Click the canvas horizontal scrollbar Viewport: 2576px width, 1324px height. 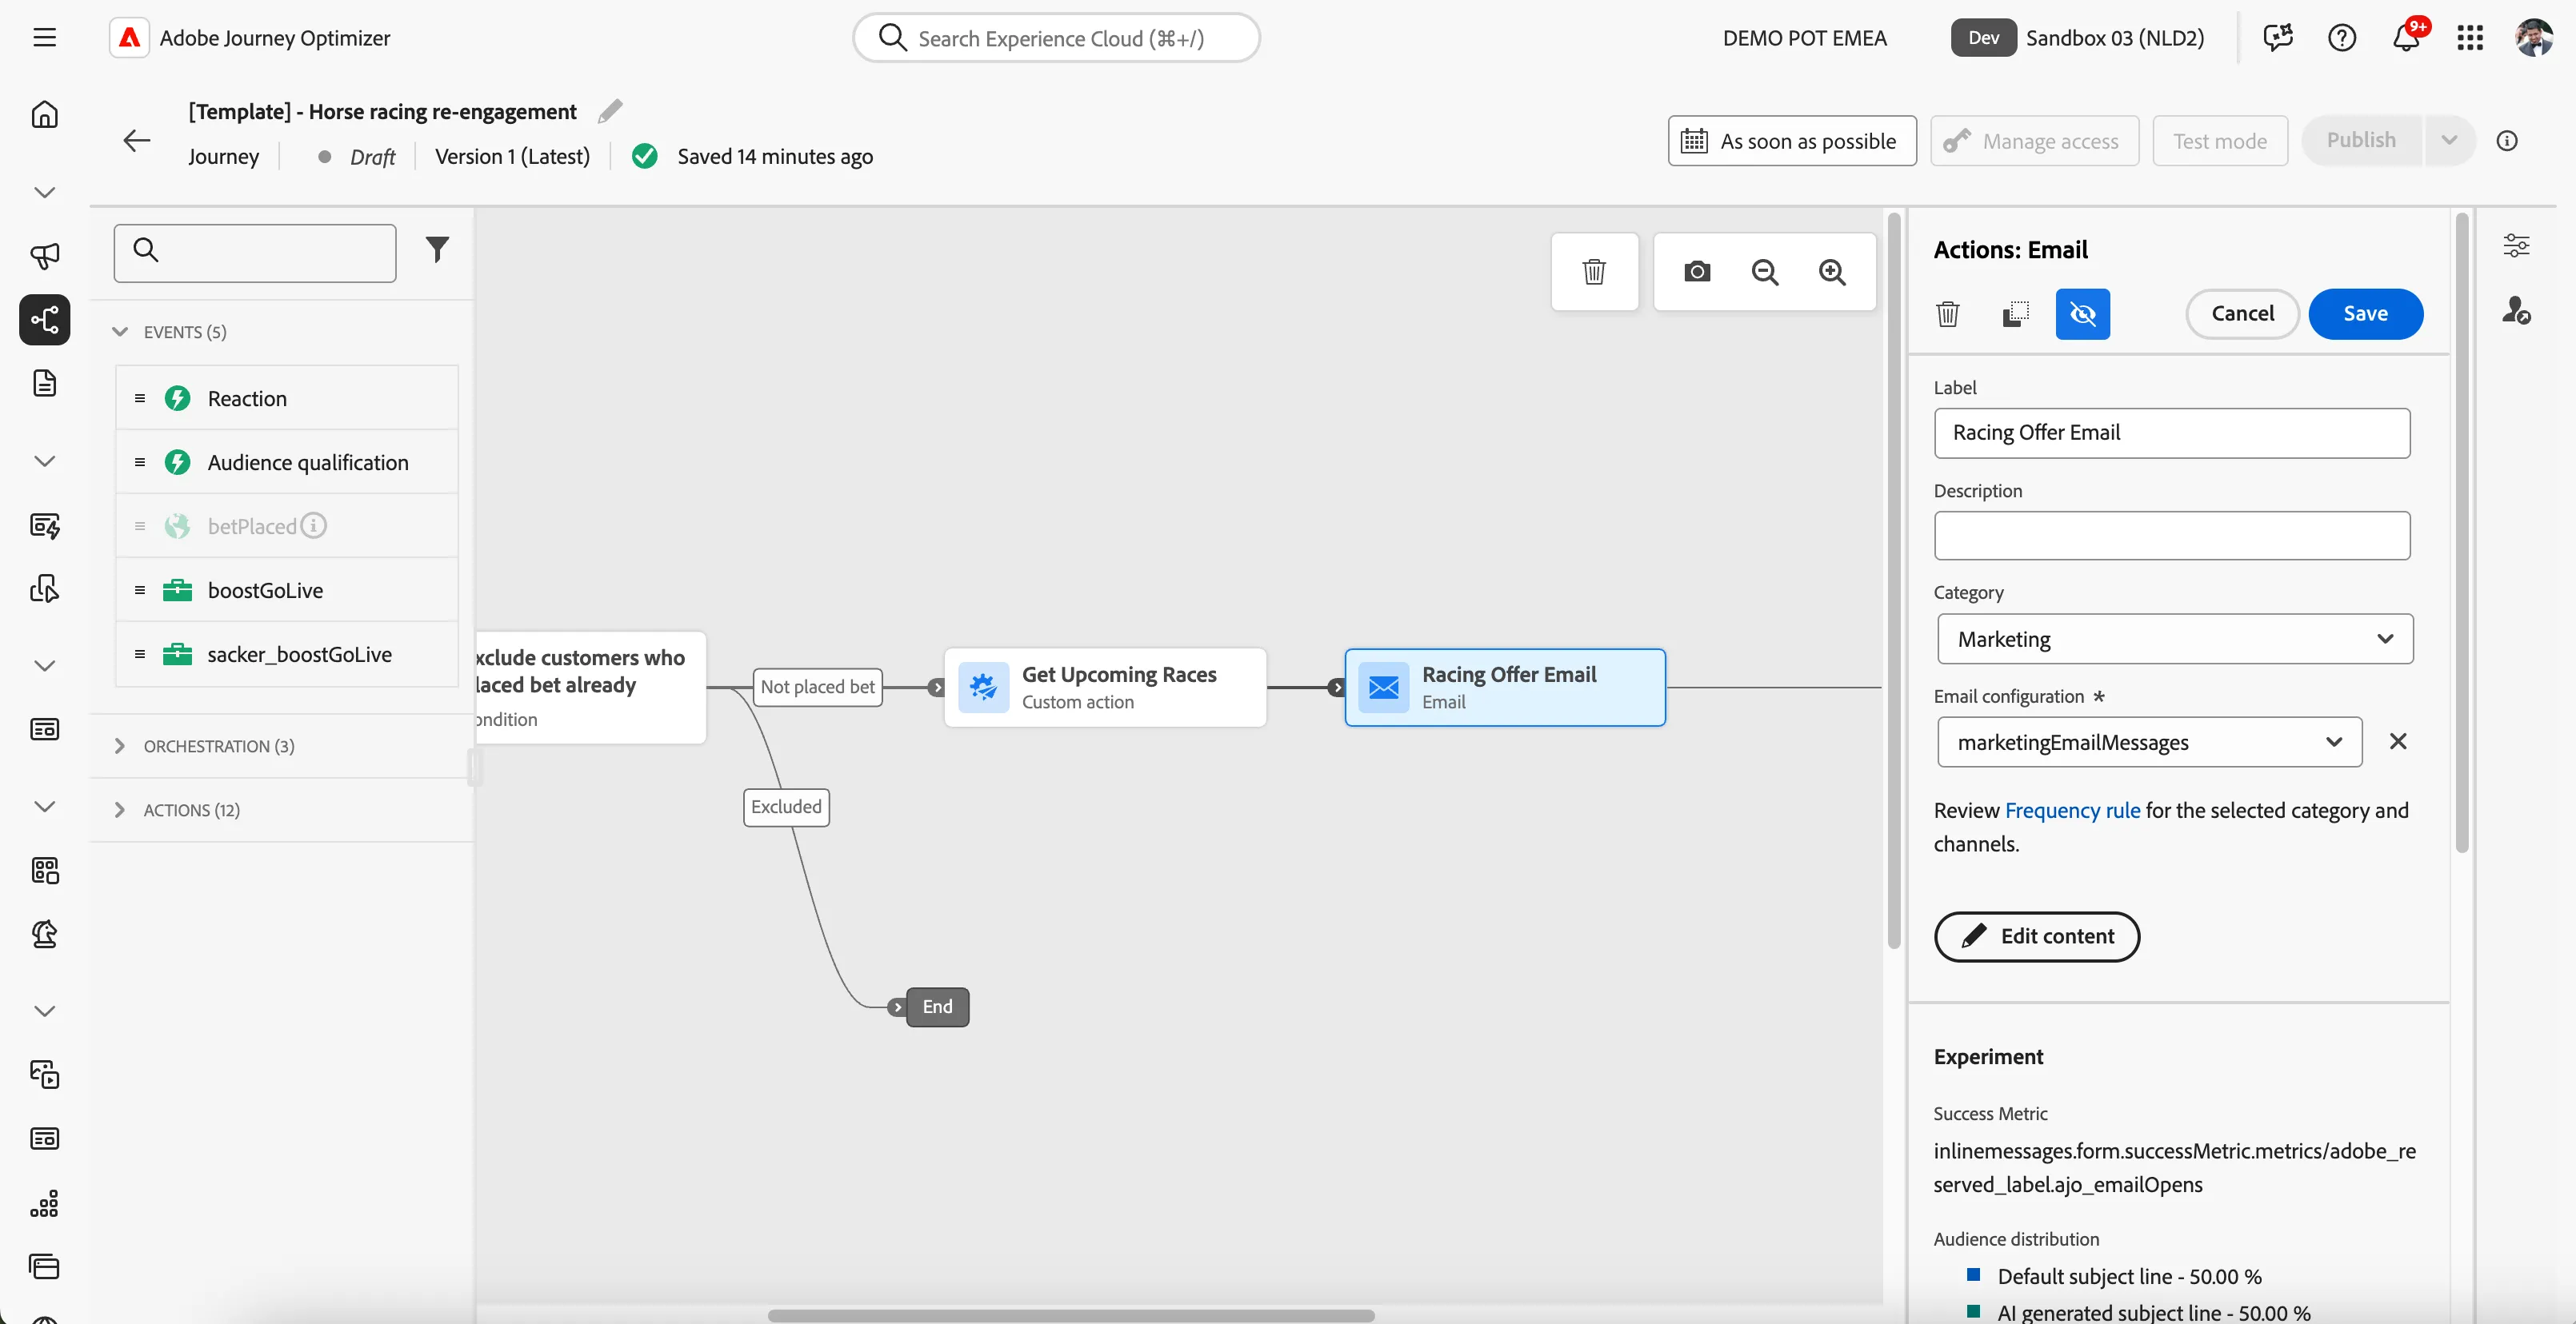(x=1070, y=1315)
